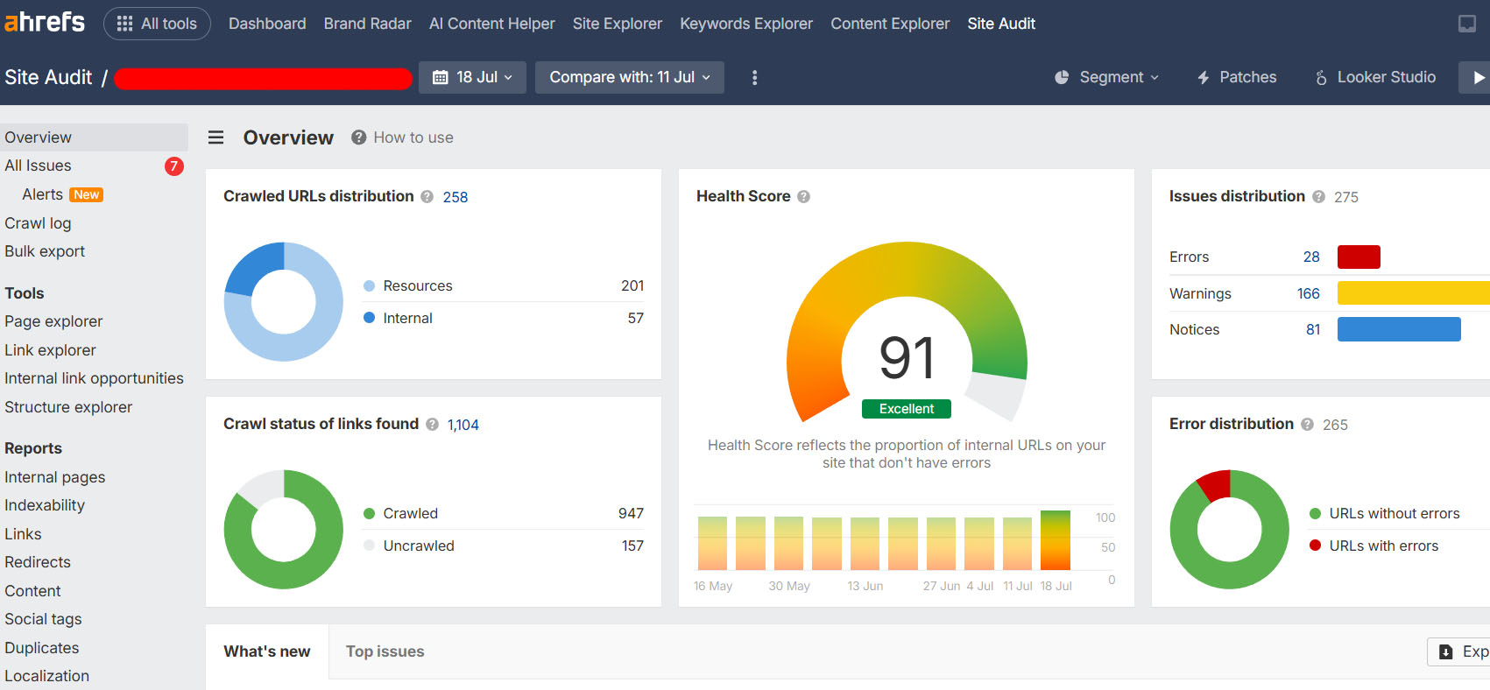This screenshot has width=1490, height=690.
Task: Click the Ahrefs logo
Action: [x=45, y=22]
